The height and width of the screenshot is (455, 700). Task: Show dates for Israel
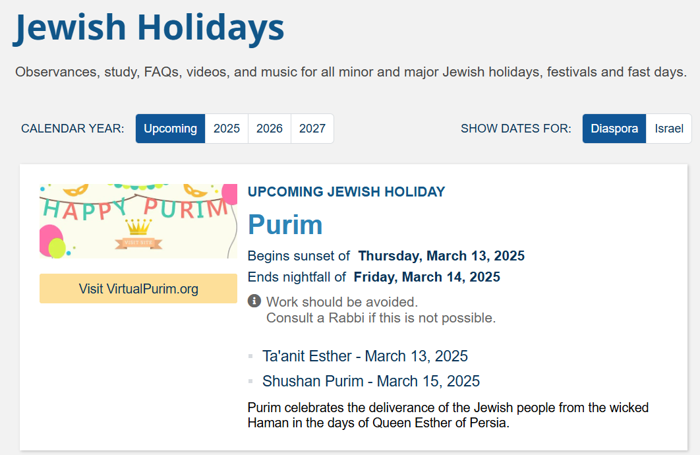pos(669,129)
